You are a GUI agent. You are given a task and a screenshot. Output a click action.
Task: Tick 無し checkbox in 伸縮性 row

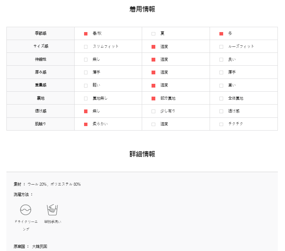[86, 60]
